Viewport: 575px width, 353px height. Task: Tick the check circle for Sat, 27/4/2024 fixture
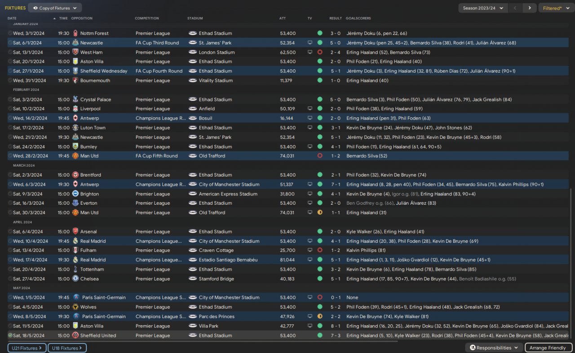click(10, 279)
